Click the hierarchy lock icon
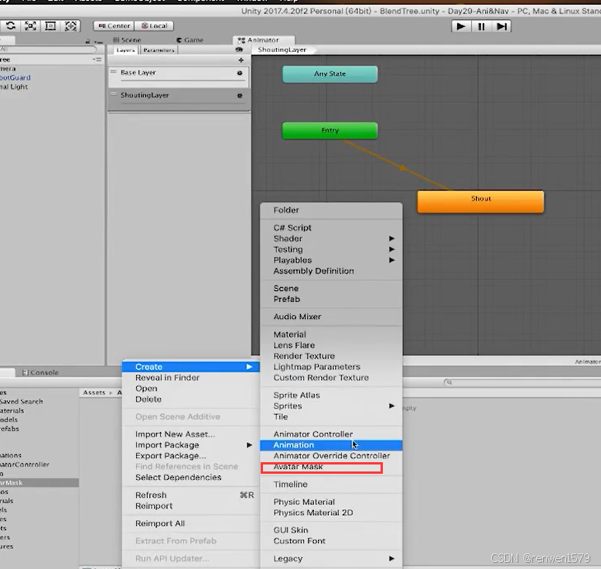The height and width of the screenshot is (569, 601). point(87,41)
